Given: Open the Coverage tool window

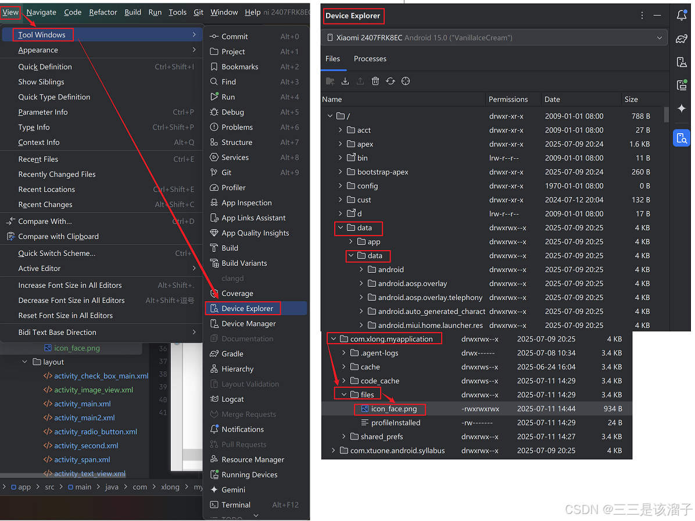Looking at the screenshot, I should point(256,293).
